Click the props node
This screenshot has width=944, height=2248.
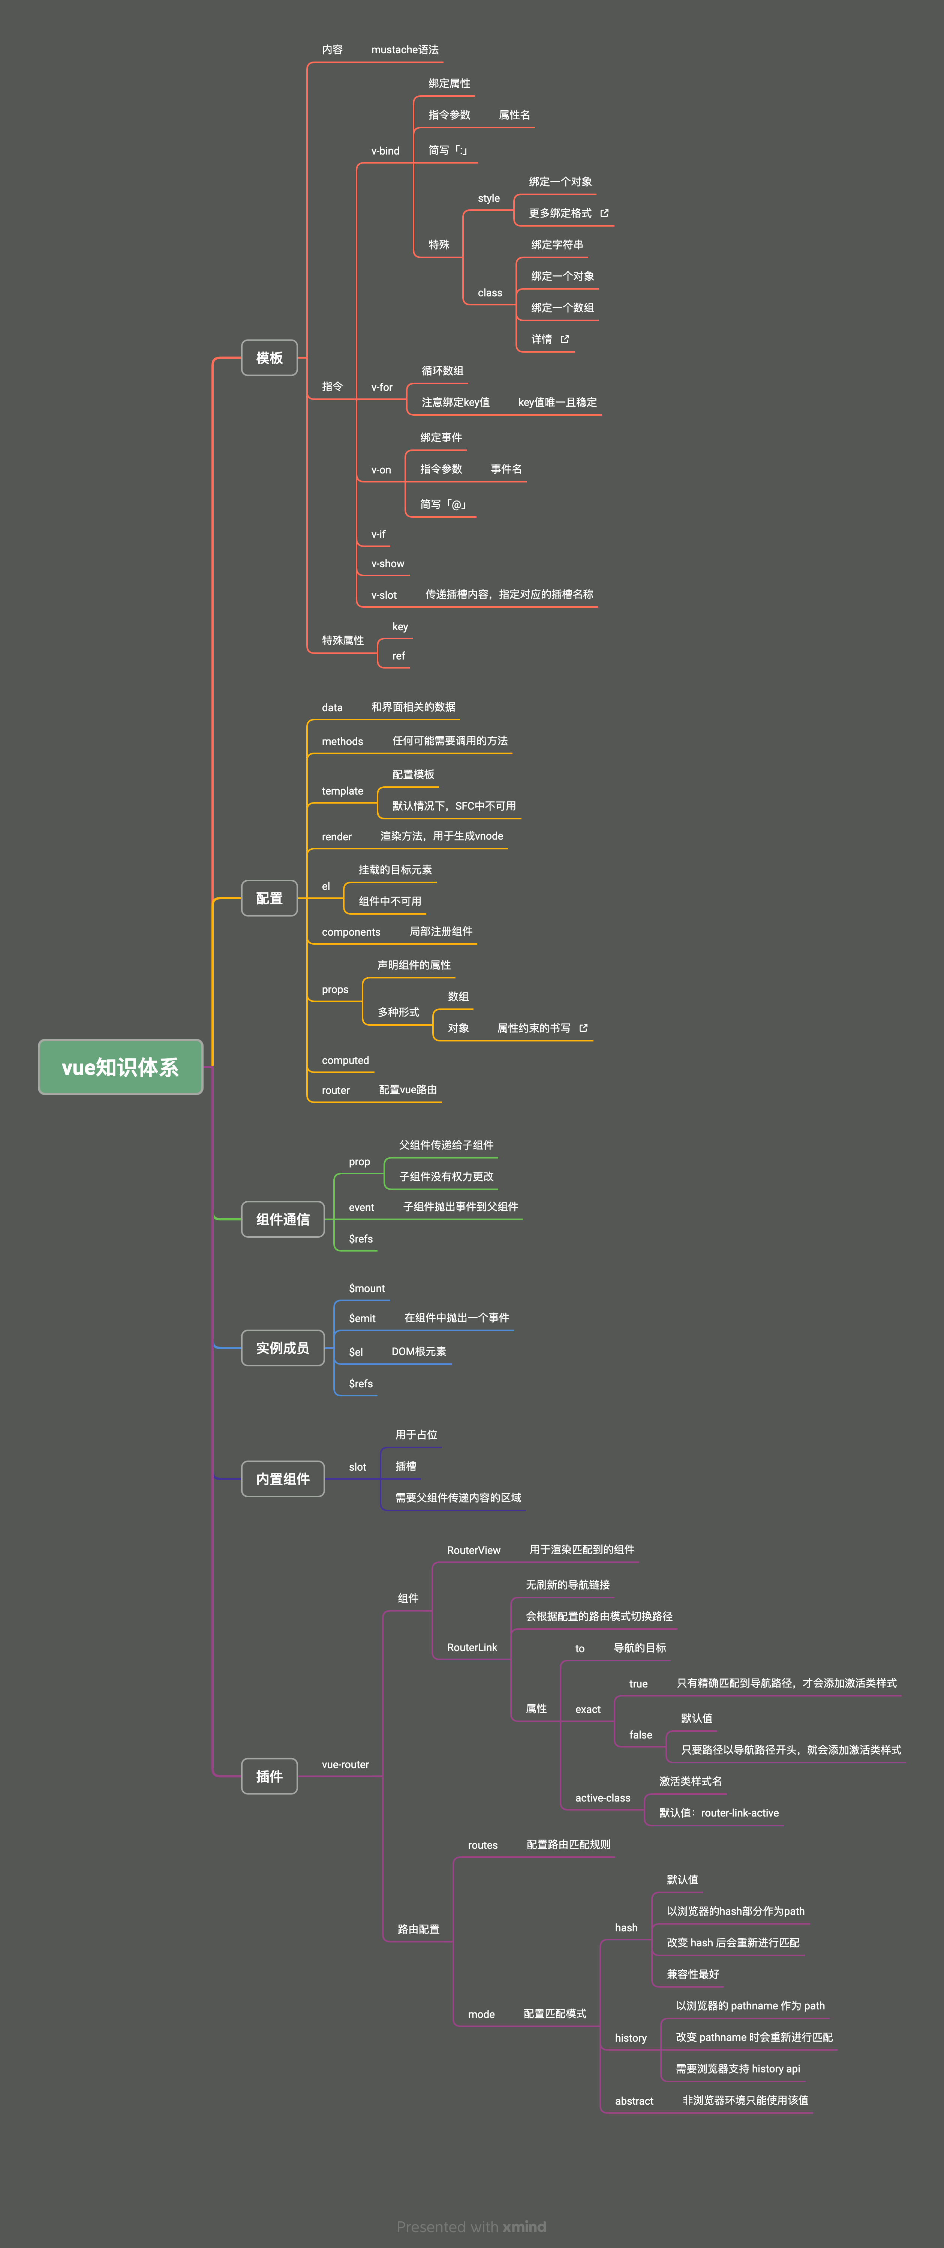coord(335,990)
